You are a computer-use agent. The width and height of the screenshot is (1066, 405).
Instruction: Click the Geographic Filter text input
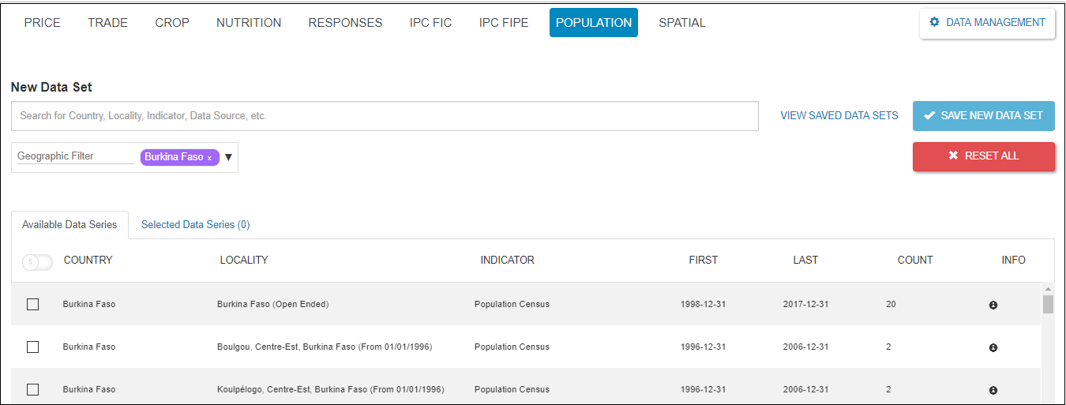[x=75, y=156]
